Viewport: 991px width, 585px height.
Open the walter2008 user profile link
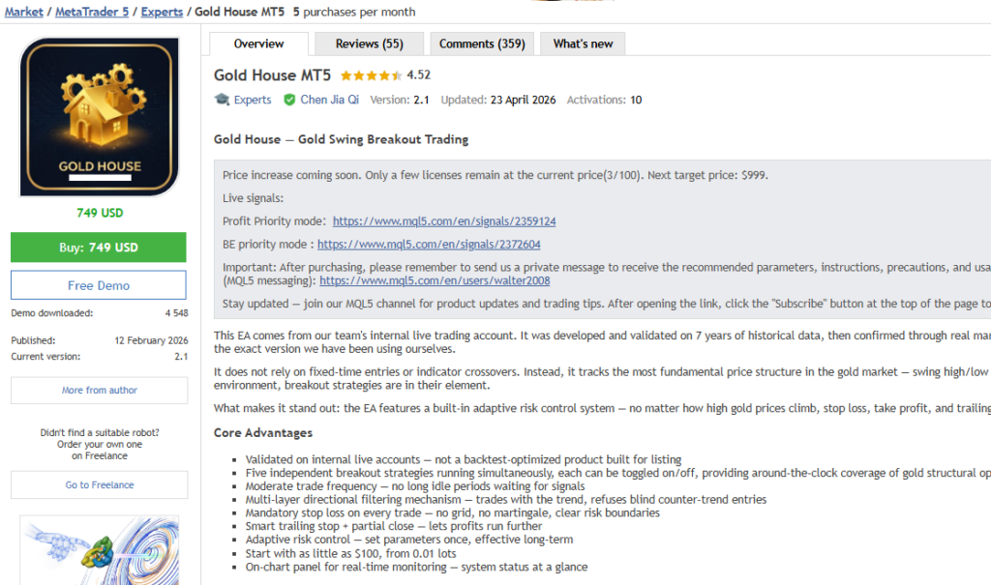click(x=435, y=280)
